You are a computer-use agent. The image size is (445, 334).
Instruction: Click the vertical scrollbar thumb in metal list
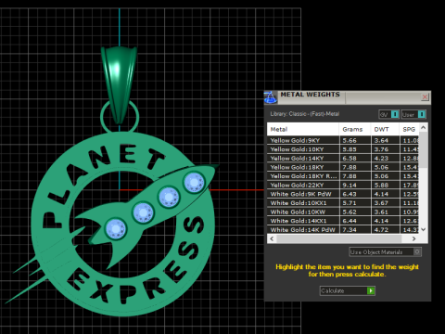(x=424, y=150)
